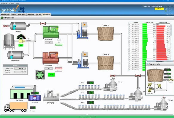The width and height of the screenshot is (174, 118).
Task: Click the yellow Alarms button
Action: (x=159, y=9)
